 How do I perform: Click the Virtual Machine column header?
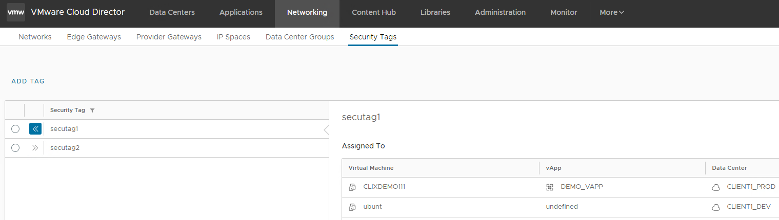(371, 168)
